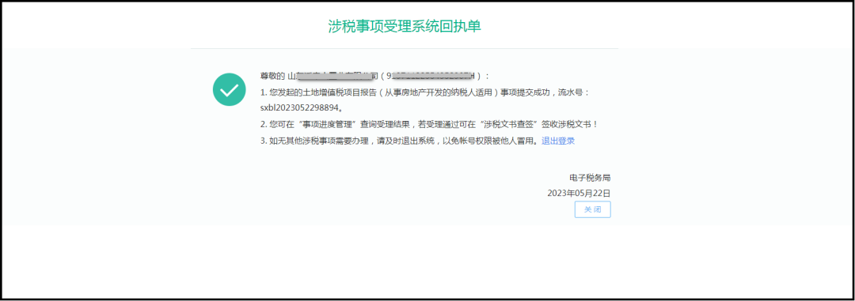855x301 pixels.
Task: Click the green success checkmark icon
Action: tap(229, 89)
